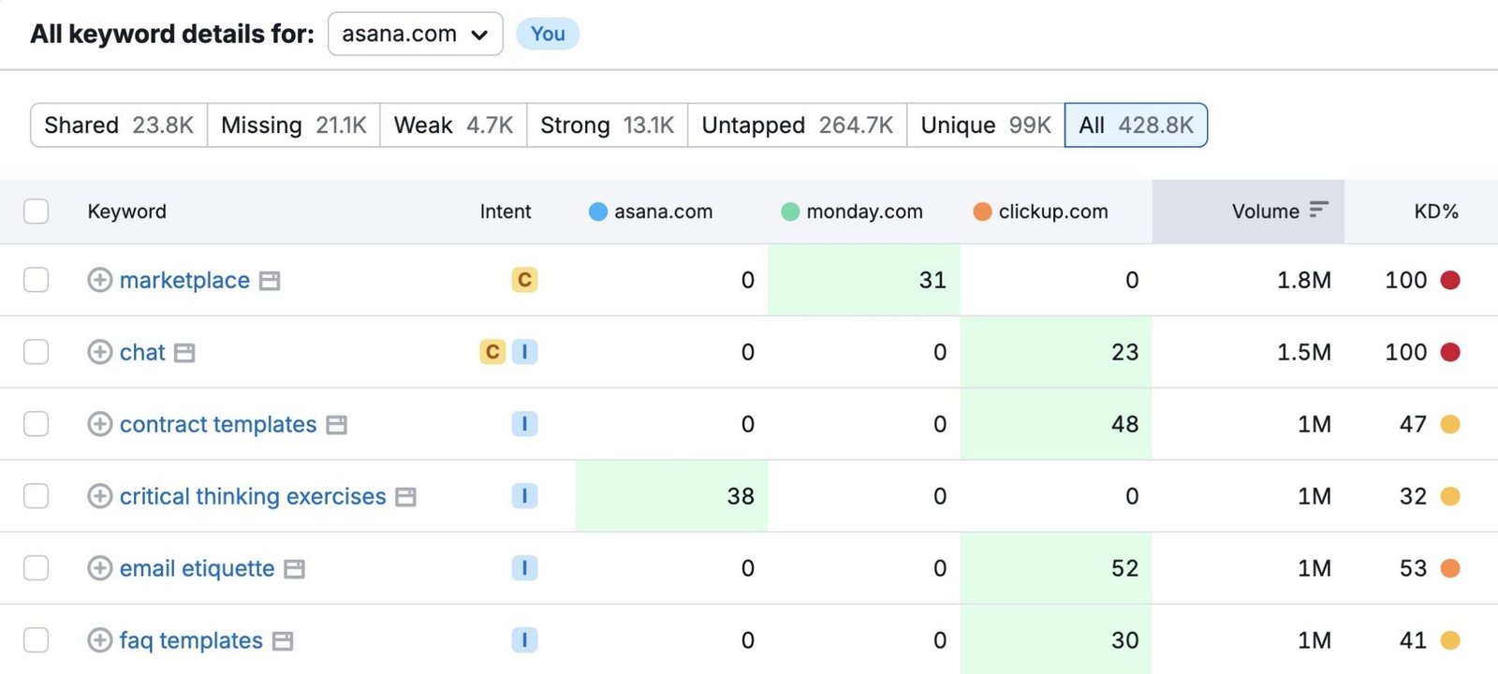The width and height of the screenshot is (1498, 674).
Task: Click clickup.com position 23 for chat
Action: pos(1124,352)
